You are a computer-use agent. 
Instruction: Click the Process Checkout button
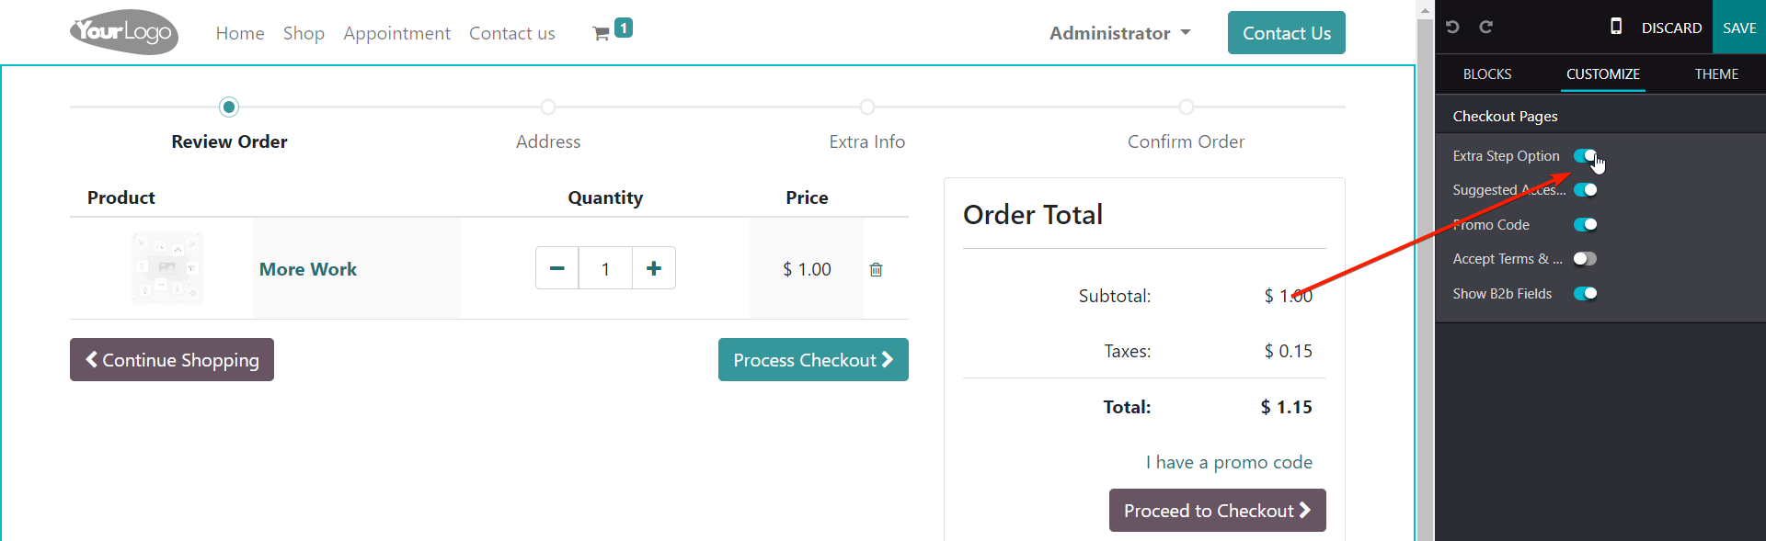coord(813,360)
